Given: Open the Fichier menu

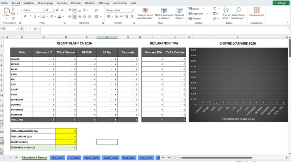Looking at the screenshot, I should click(5, 3).
